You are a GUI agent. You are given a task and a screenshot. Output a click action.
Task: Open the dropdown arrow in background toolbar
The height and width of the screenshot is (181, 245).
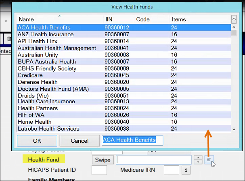pos(6,21)
